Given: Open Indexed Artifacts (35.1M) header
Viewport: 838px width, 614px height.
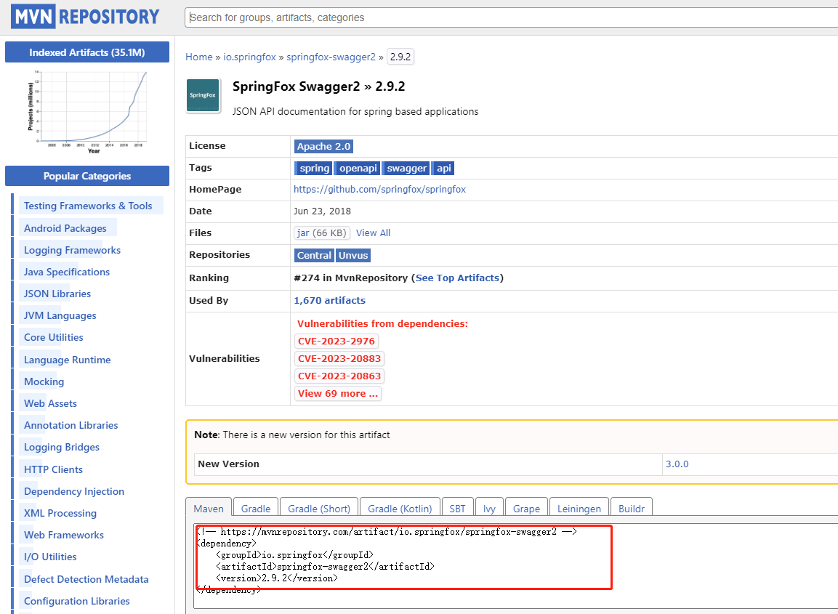Looking at the screenshot, I should [x=87, y=52].
